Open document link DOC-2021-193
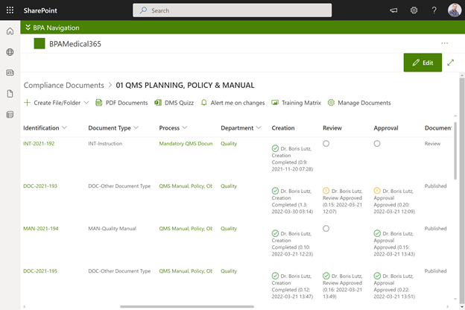 point(39,186)
